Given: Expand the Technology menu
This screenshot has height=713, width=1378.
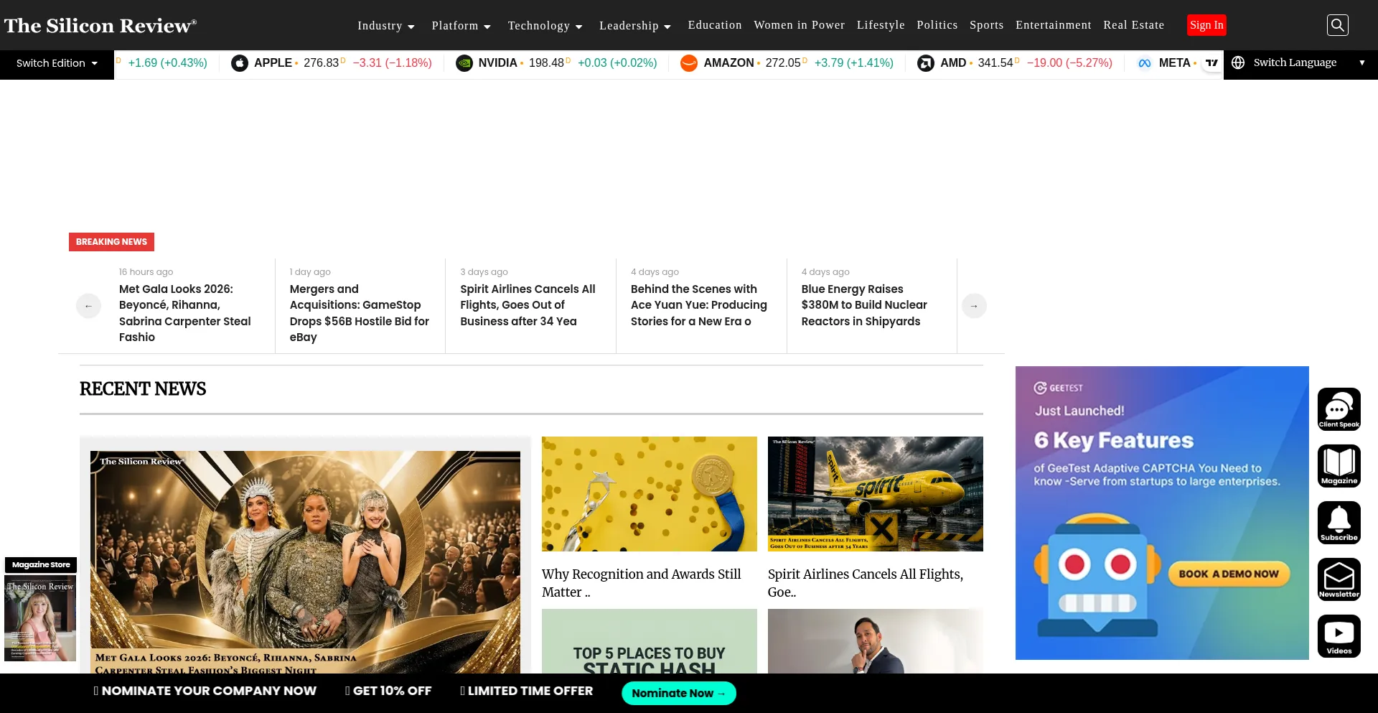Looking at the screenshot, I should [x=545, y=26].
